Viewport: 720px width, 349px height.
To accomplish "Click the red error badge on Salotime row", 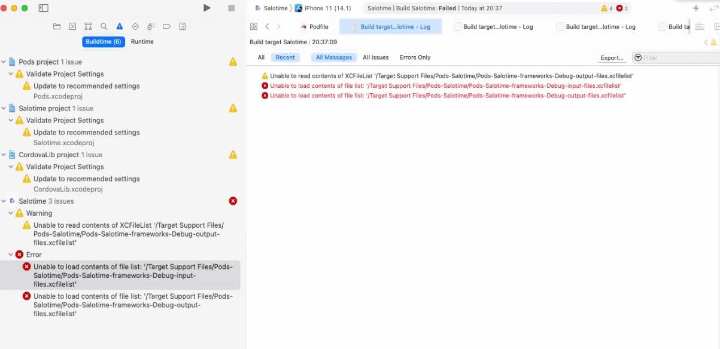I will (x=233, y=201).
